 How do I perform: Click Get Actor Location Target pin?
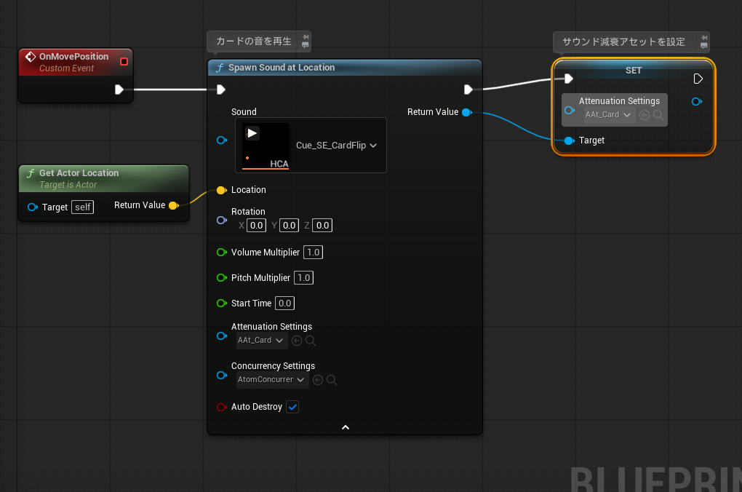point(33,207)
